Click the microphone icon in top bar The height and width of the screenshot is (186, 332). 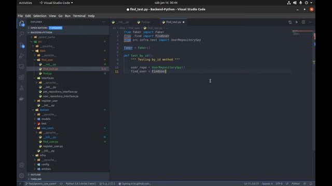tap(300, 3)
